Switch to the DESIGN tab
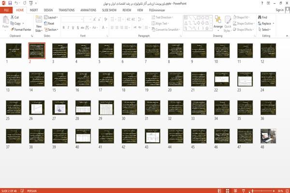This screenshot has height=193, width=290. click(48, 10)
